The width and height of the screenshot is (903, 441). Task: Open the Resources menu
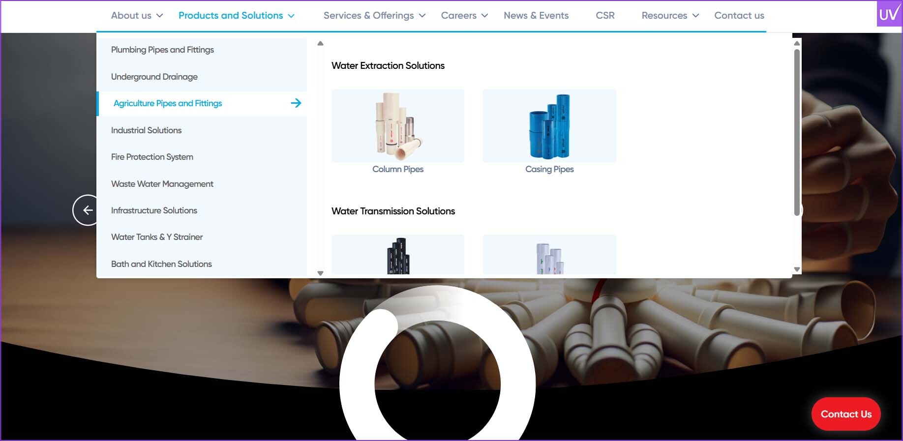pos(664,16)
